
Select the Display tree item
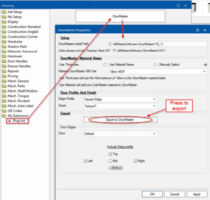[x=13, y=22]
